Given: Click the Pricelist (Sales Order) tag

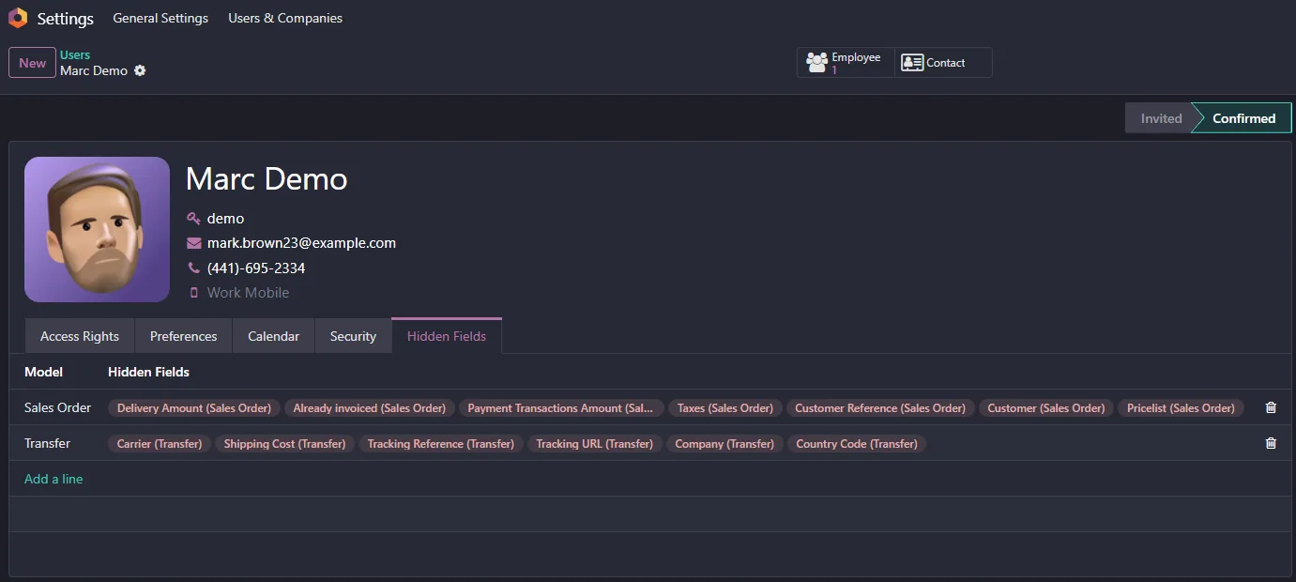Looking at the screenshot, I should 1181,407.
